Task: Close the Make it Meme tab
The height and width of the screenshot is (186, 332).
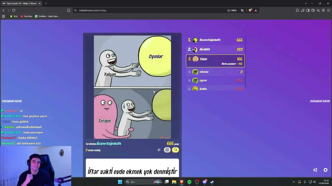Action: click(39, 3)
